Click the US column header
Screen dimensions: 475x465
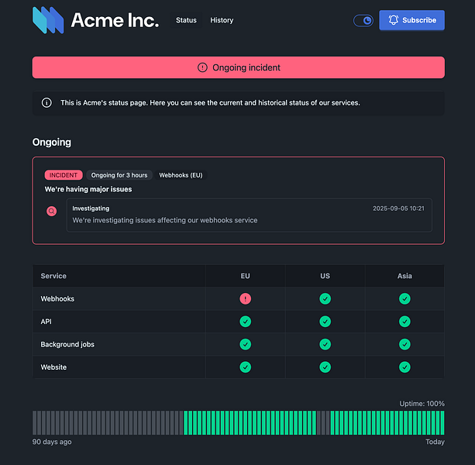pos(325,276)
